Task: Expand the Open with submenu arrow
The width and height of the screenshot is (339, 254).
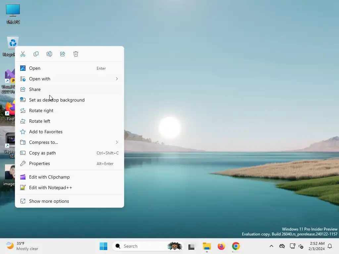Action: point(117,79)
